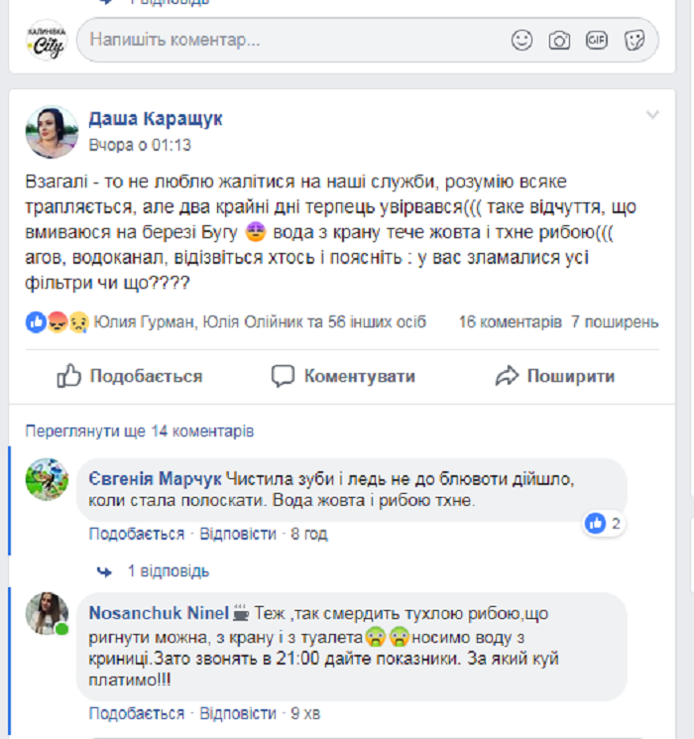View the reactions summary icons on post

[58, 322]
